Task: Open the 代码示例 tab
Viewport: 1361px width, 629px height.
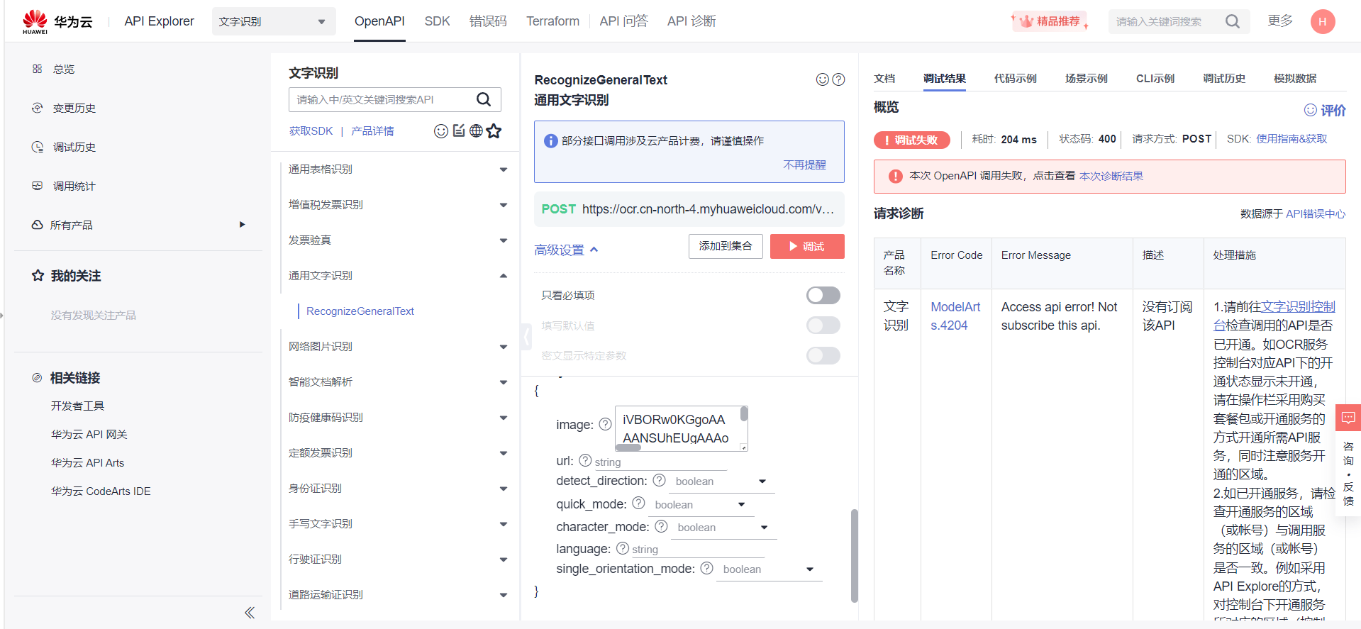Action: 1015,79
